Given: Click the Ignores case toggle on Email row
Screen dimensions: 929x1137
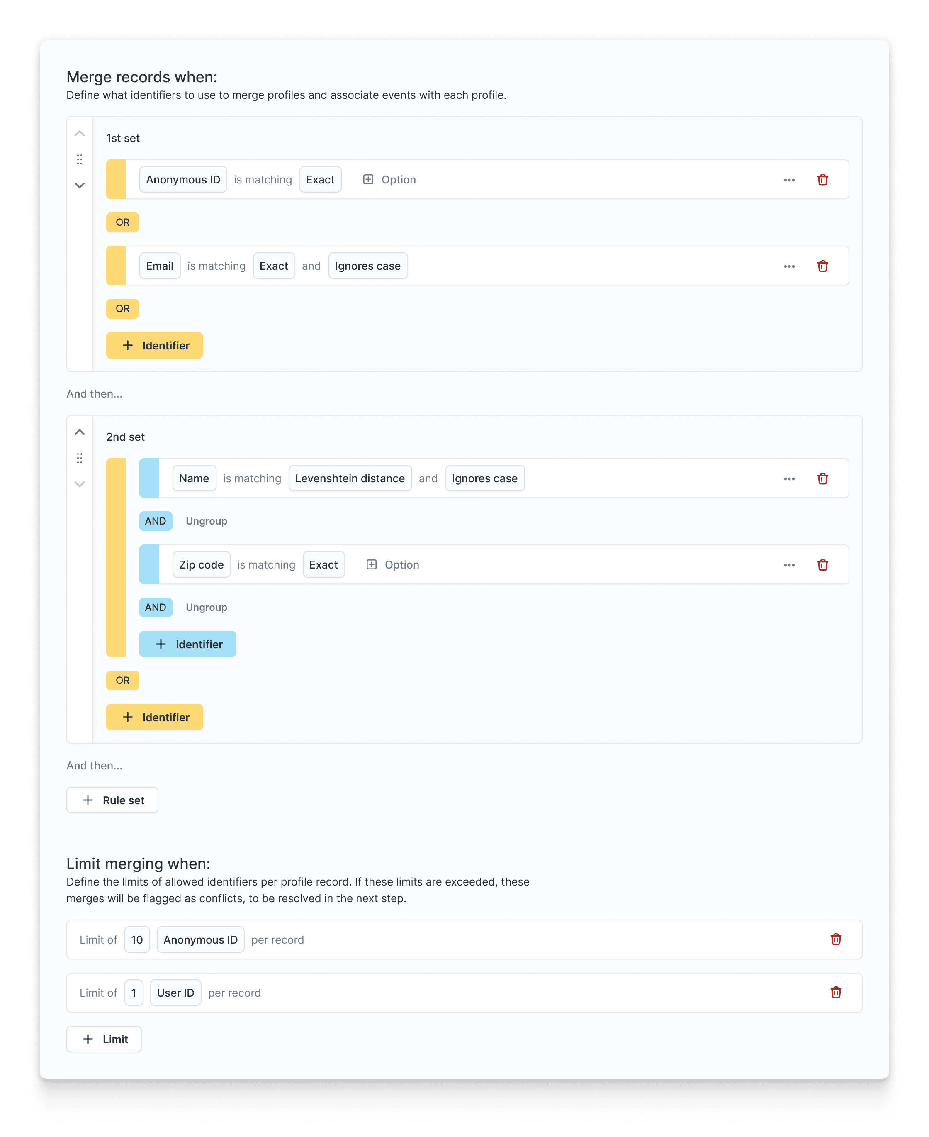Looking at the screenshot, I should pos(368,265).
